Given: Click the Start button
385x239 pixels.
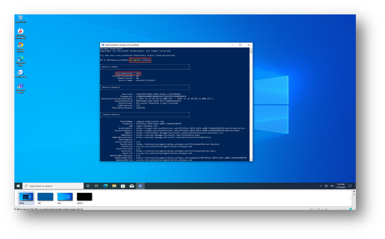Looking at the screenshot, I should pos(18,186).
